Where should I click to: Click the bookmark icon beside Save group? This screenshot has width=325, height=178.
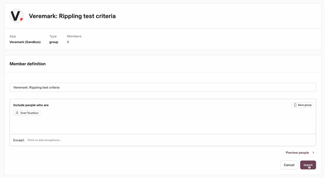295,105
